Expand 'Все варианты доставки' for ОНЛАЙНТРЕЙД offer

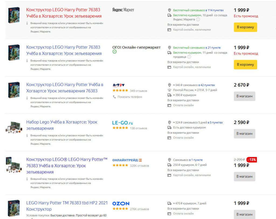pos(183,170)
